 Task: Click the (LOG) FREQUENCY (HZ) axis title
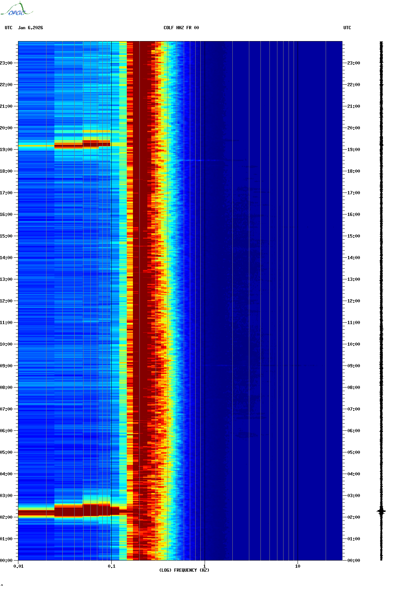coord(184,570)
